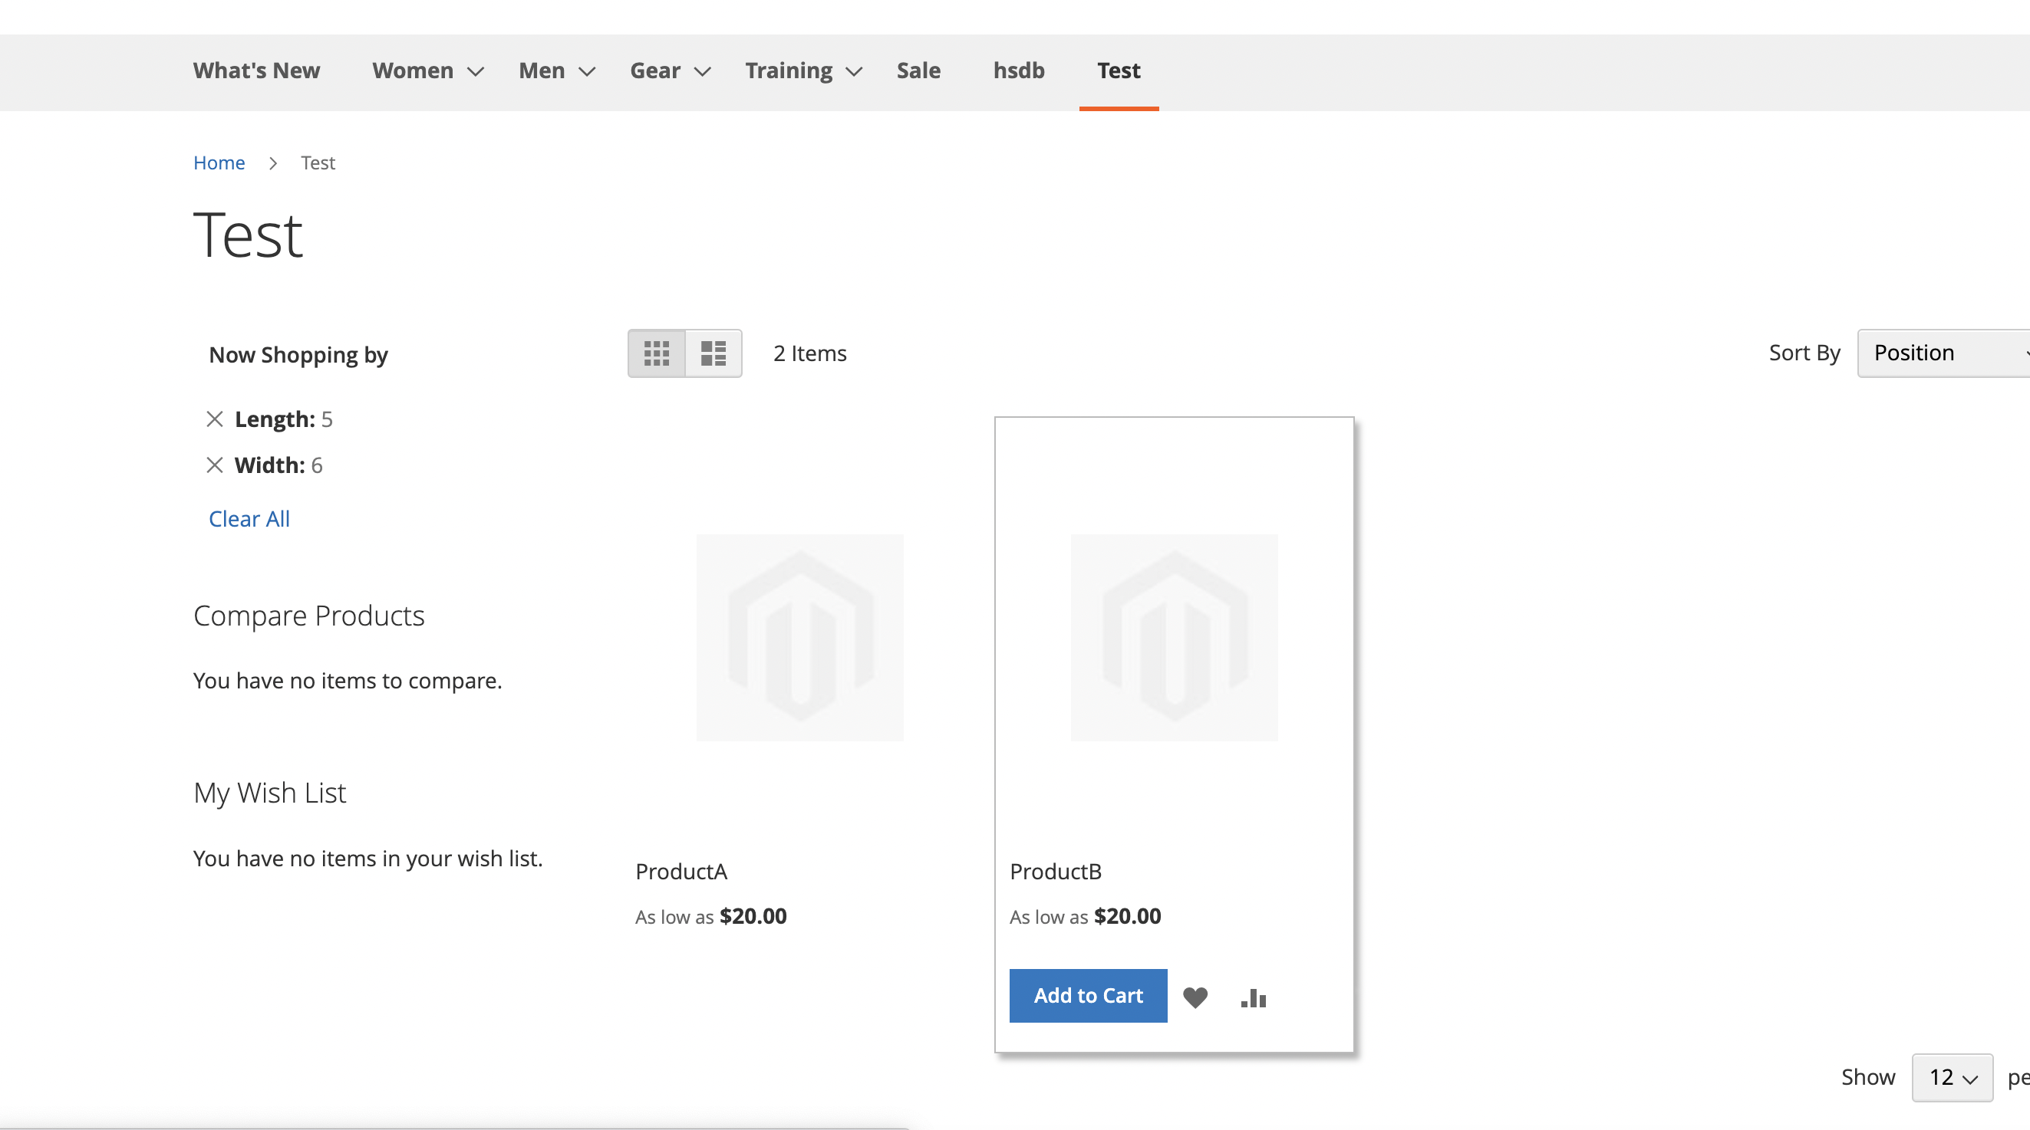Remove the Width: 6 filter
The width and height of the screenshot is (2030, 1130).
(214, 465)
